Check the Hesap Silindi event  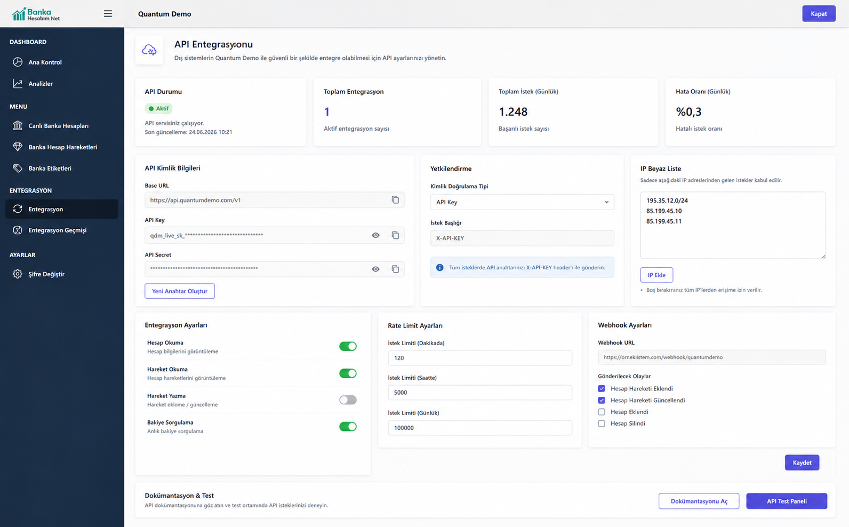(602, 424)
